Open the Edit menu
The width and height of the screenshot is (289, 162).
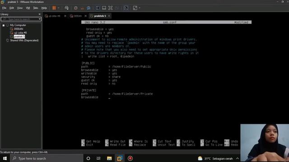point(12,8)
